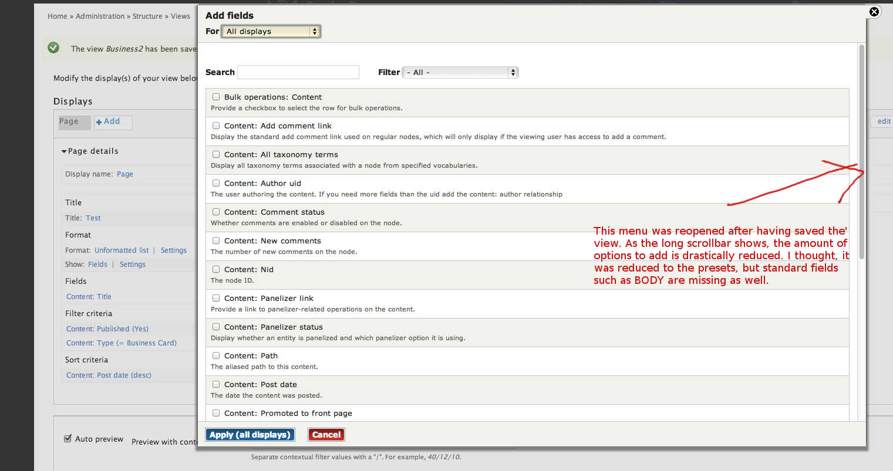This screenshot has height=471, width=893.
Task: Click 'Provide a checkbox to select the row' description
Action: click(306, 108)
